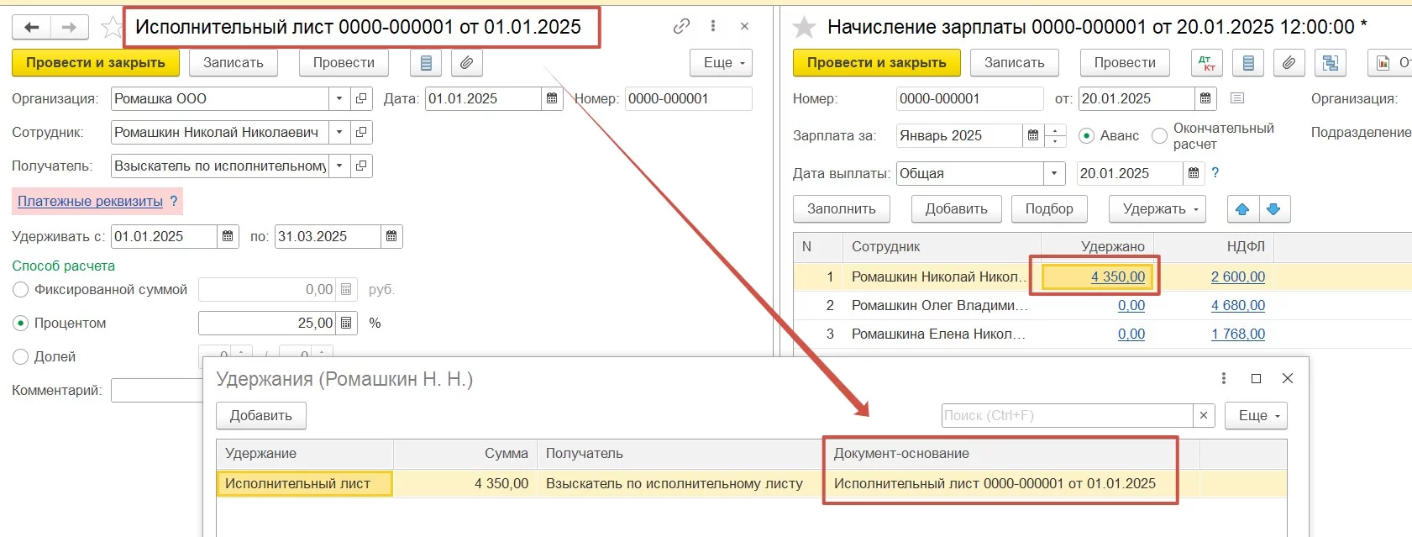The height and width of the screenshot is (537, 1412).
Task: Open Еще menu in Удержания window
Action: (x=1256, y=415)
